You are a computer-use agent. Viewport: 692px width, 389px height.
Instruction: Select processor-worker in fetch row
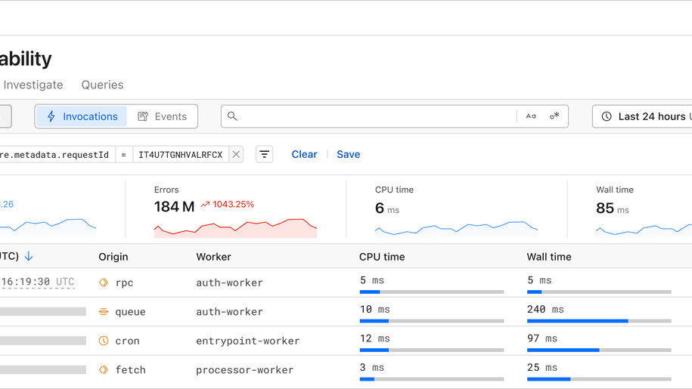tap(244, 370)
